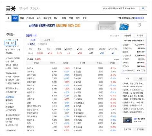Focus the stock search input field

pos(121,9)
